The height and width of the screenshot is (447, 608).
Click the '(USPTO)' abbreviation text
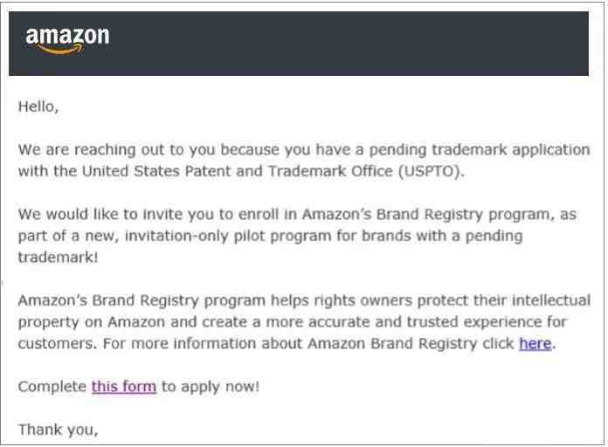431,171
